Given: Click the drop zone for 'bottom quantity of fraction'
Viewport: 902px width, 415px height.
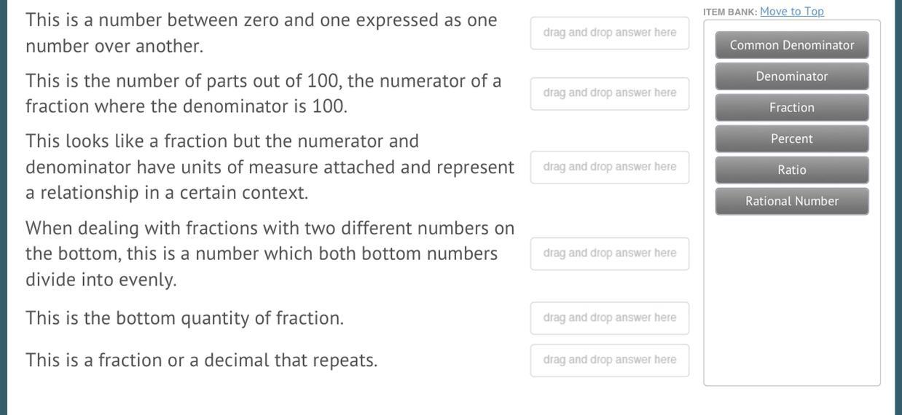Looking at the screenshot, I should (x=610, y=318).
